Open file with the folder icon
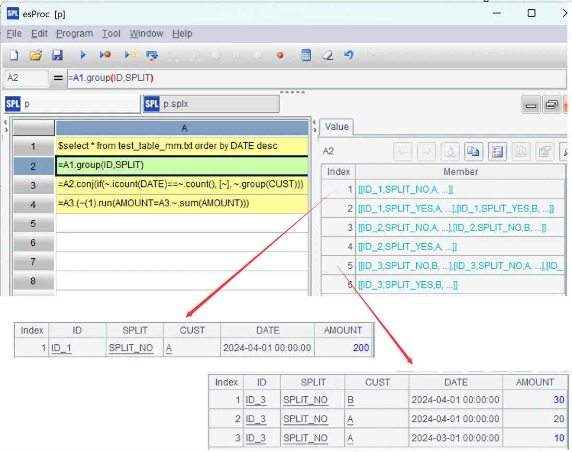Image resolution: width=572 pixels, height=452 pixels. tap(35, 55)
